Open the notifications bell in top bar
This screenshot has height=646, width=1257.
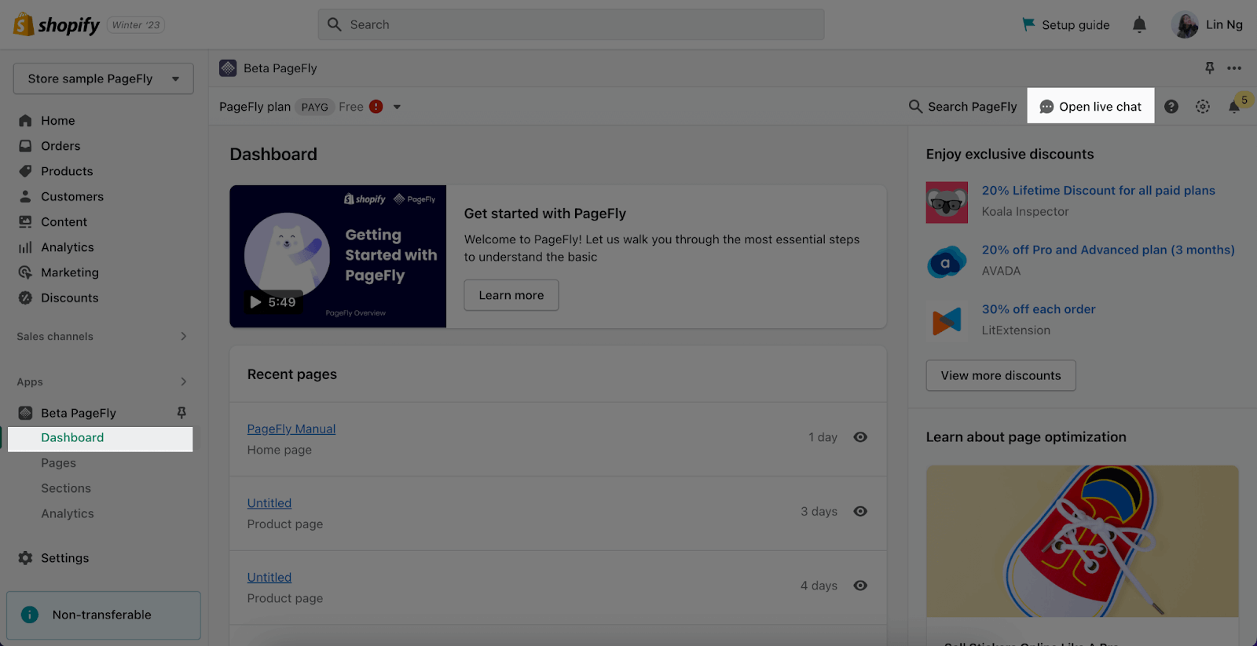(1139, 24)
